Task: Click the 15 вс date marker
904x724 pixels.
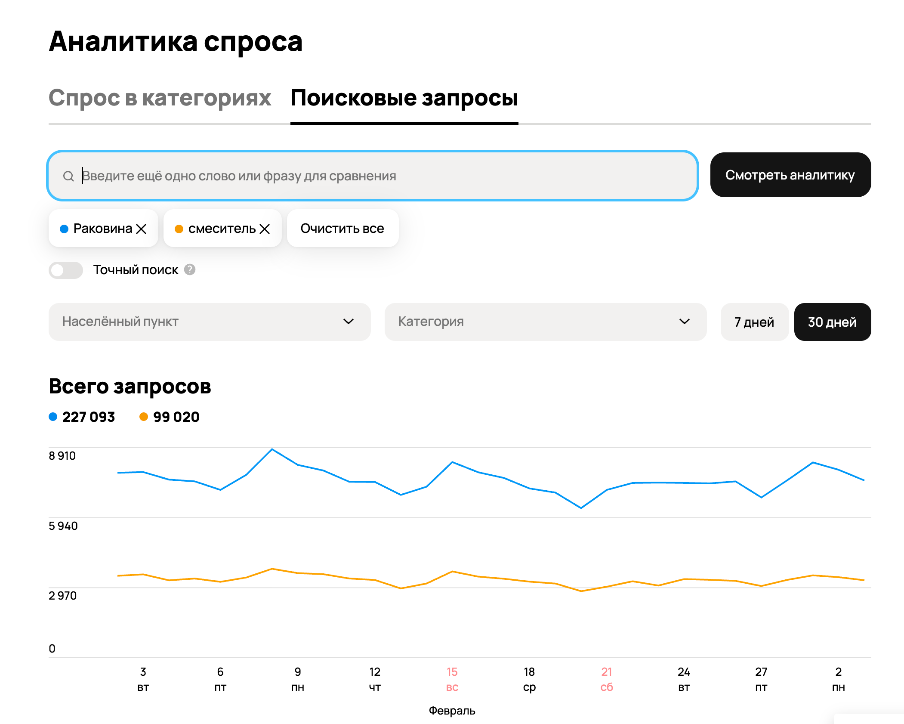Action: tap(452, 679)
